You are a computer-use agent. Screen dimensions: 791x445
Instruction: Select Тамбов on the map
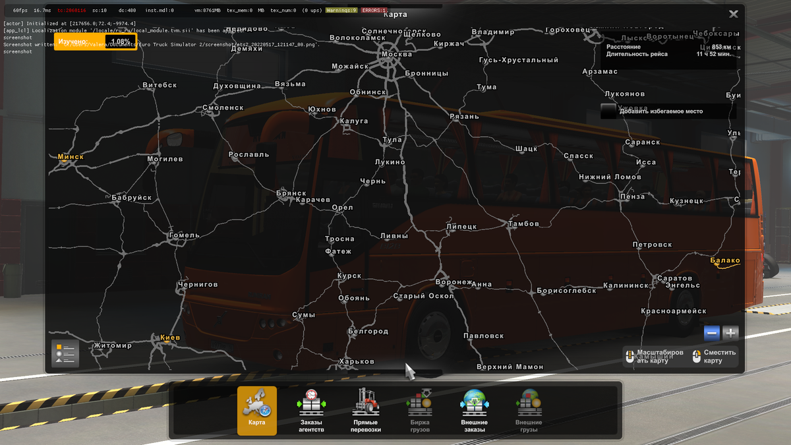point(523,223)
